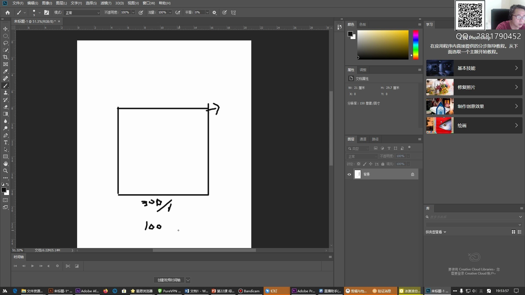Select the Crop tool
The image size is (525, 295).
(5, 57)
